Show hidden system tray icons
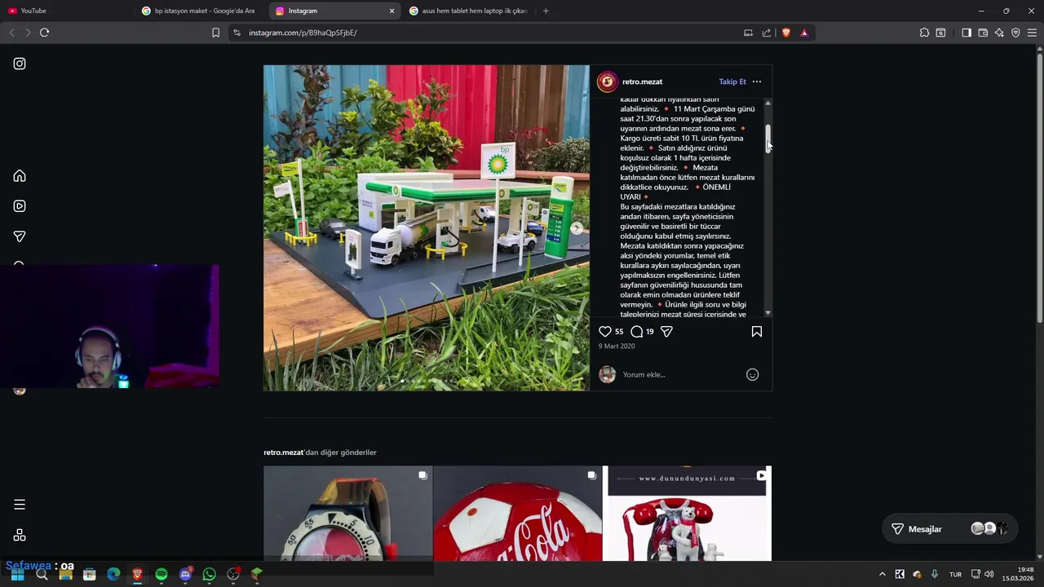The image size is (1044, 587). pos(882,574)
